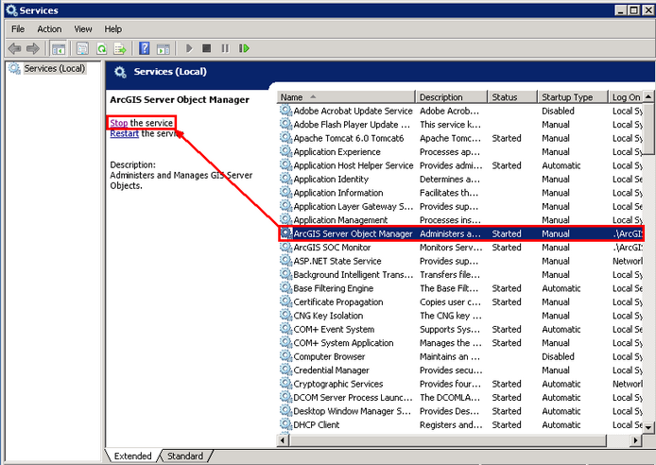Click gear icon beside Credential Manager
656x465 pixels.
click(x=285, y=370)
